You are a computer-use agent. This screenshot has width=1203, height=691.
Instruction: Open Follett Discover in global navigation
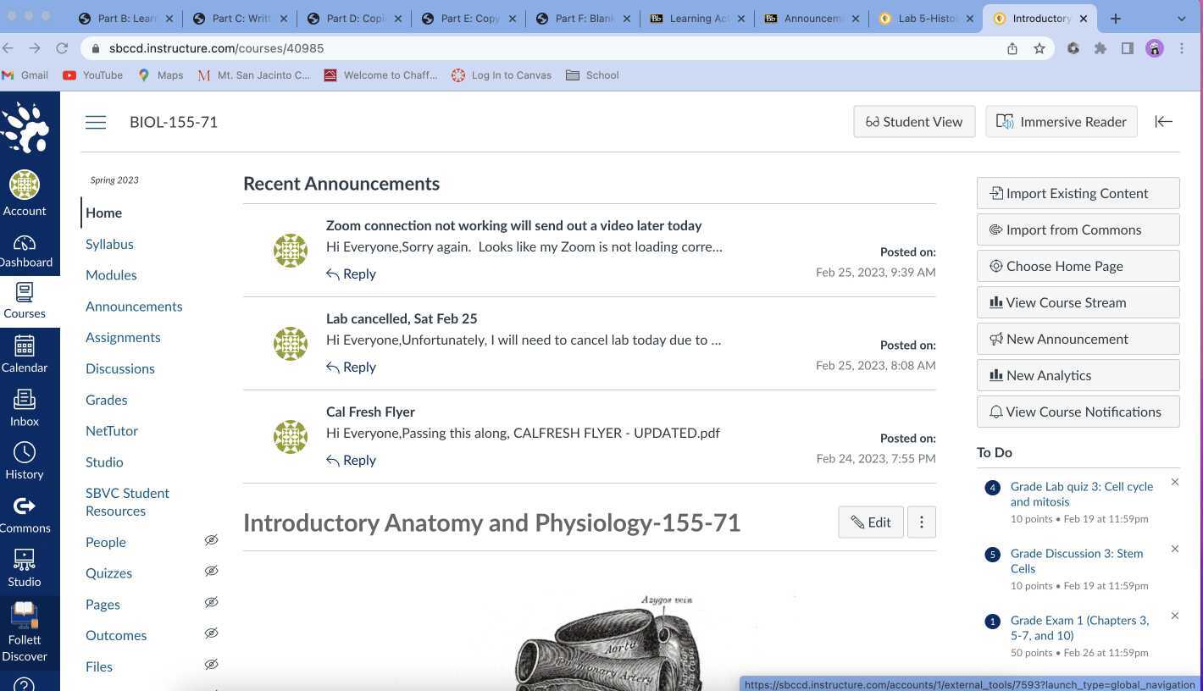tap(25, 631)
